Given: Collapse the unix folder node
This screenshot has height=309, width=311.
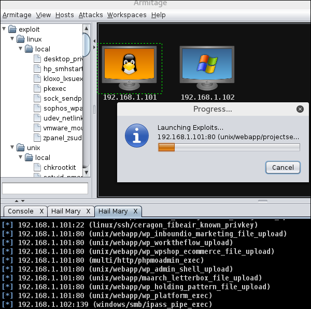Looking at the screenshot, I should (x=12, y=147).
